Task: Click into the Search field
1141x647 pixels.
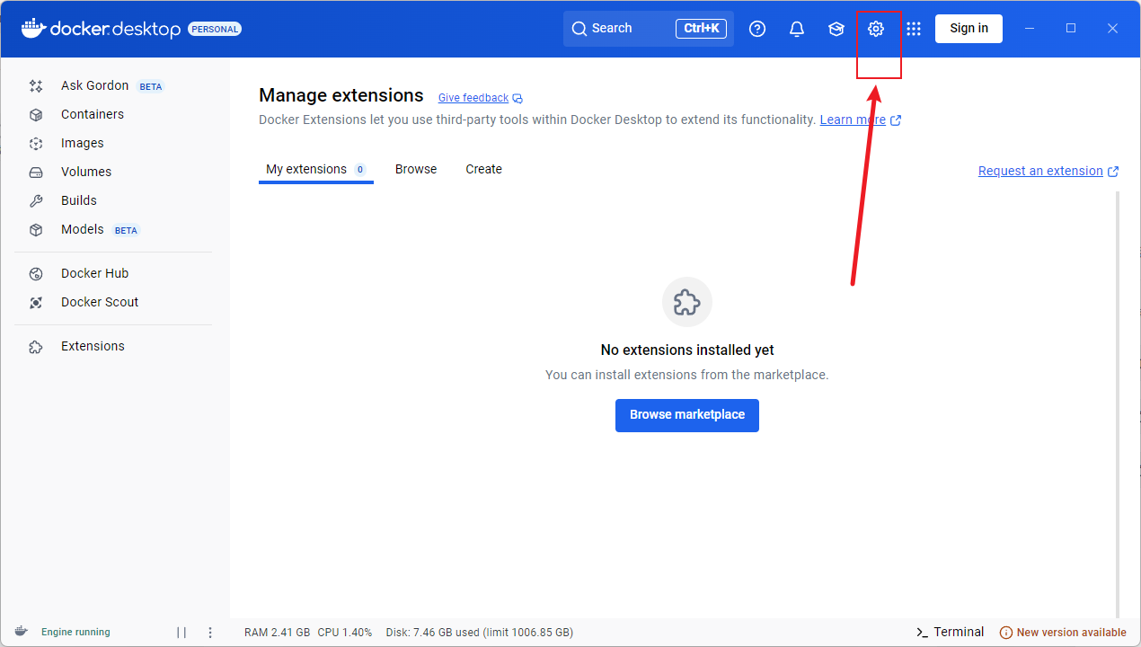Action: [x=649, y=29]
